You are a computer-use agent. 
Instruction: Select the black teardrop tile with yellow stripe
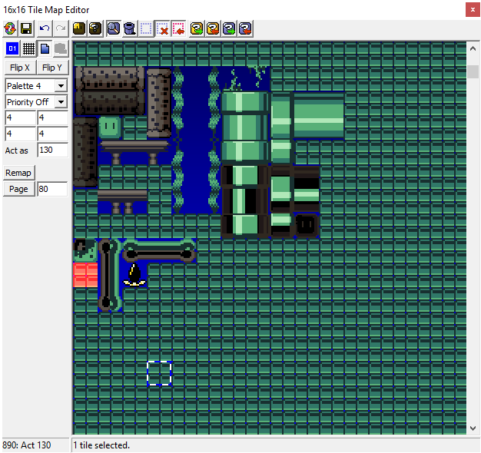click(x=134, y=275)
